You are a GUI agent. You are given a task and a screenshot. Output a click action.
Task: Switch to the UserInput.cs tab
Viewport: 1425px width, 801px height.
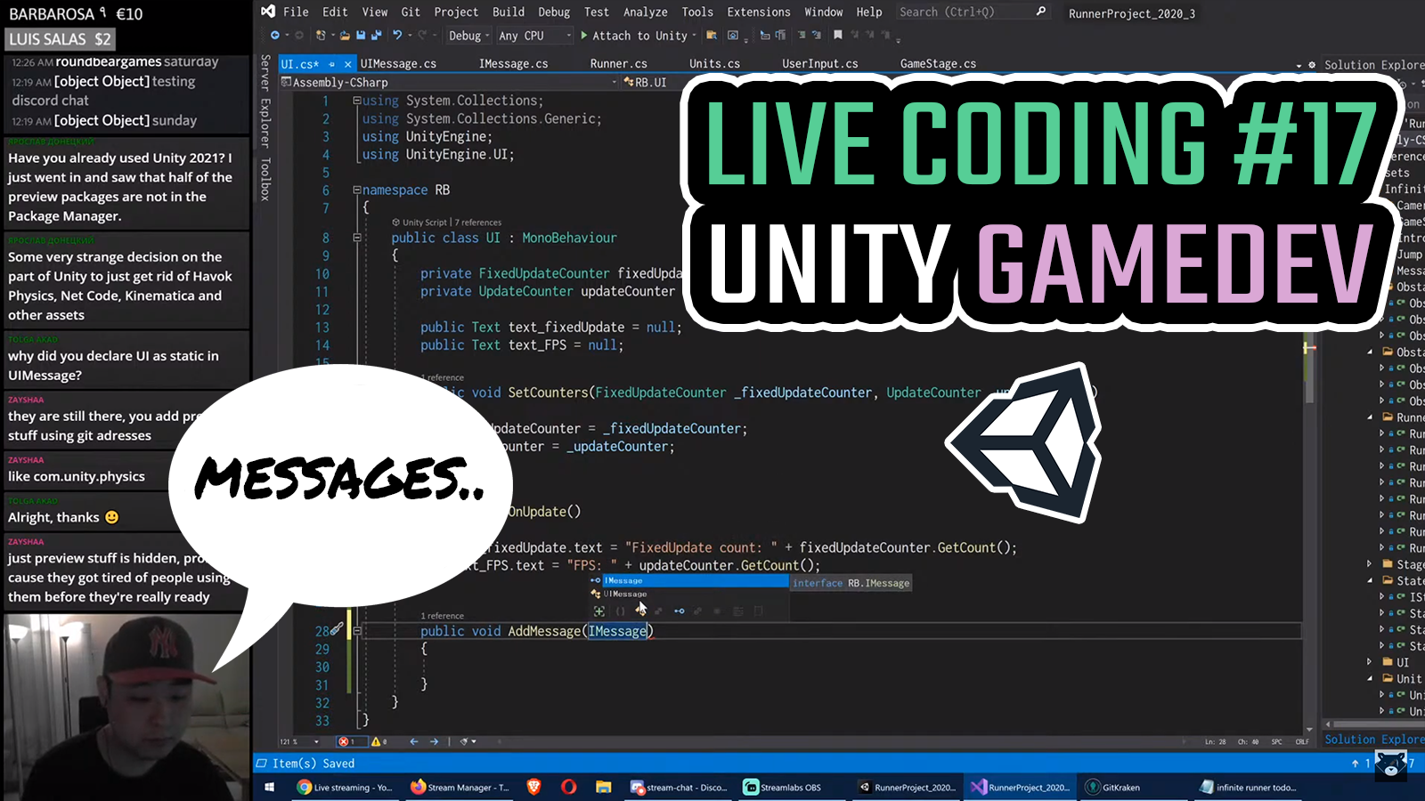(820, 64)
